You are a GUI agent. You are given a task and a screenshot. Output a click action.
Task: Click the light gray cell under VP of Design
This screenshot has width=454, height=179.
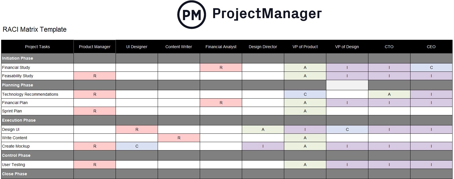click(347, 85)
